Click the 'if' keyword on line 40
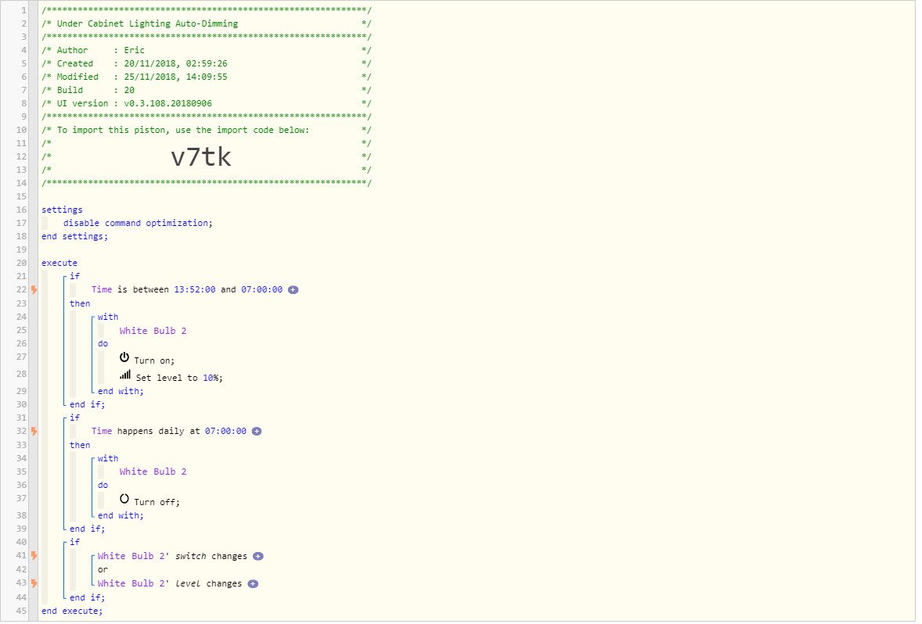This screenshot has height=624, width=922. 74,543
